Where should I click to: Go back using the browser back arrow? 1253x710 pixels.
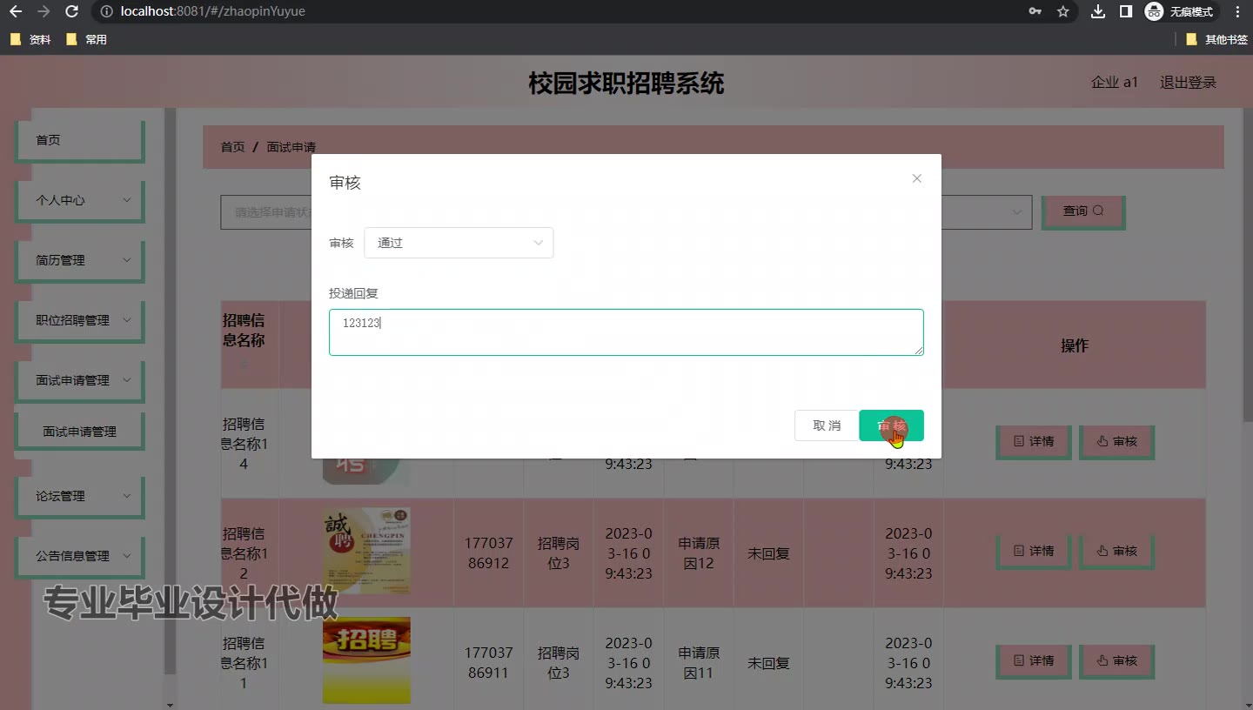point(16,11)
